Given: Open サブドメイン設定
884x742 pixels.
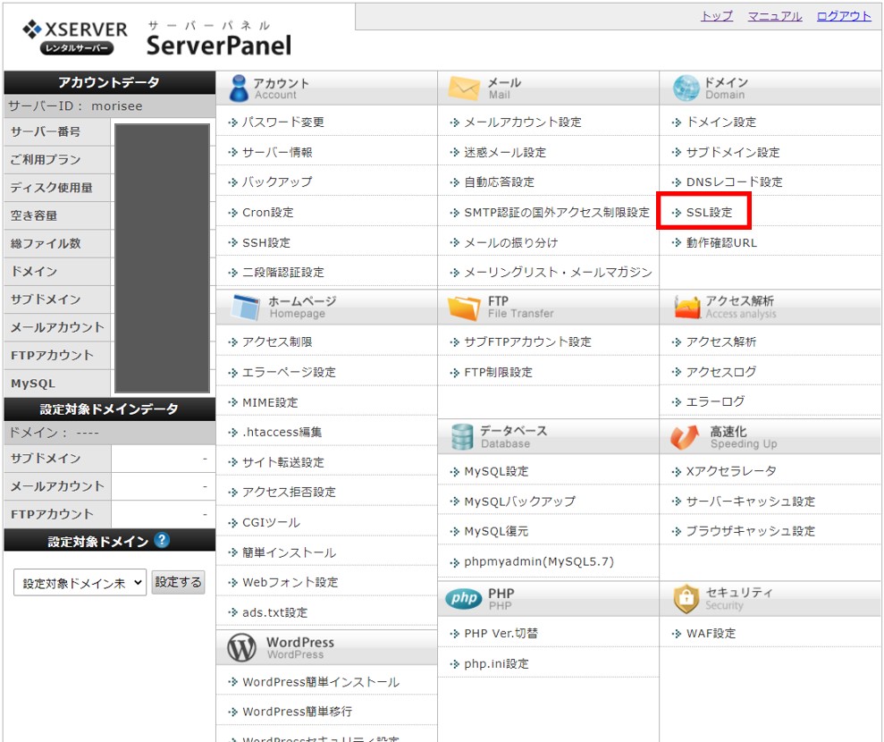Looking at the screenshot, I should pos(733,152).
